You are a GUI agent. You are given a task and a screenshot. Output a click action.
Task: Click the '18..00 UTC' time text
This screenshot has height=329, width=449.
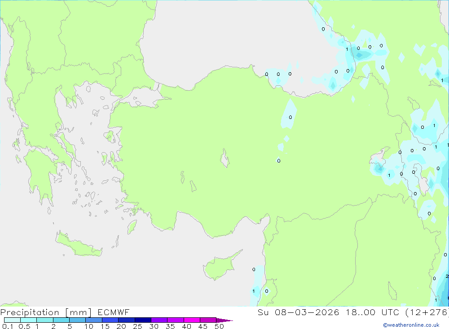pyautogui.click(x=373, y=312)
